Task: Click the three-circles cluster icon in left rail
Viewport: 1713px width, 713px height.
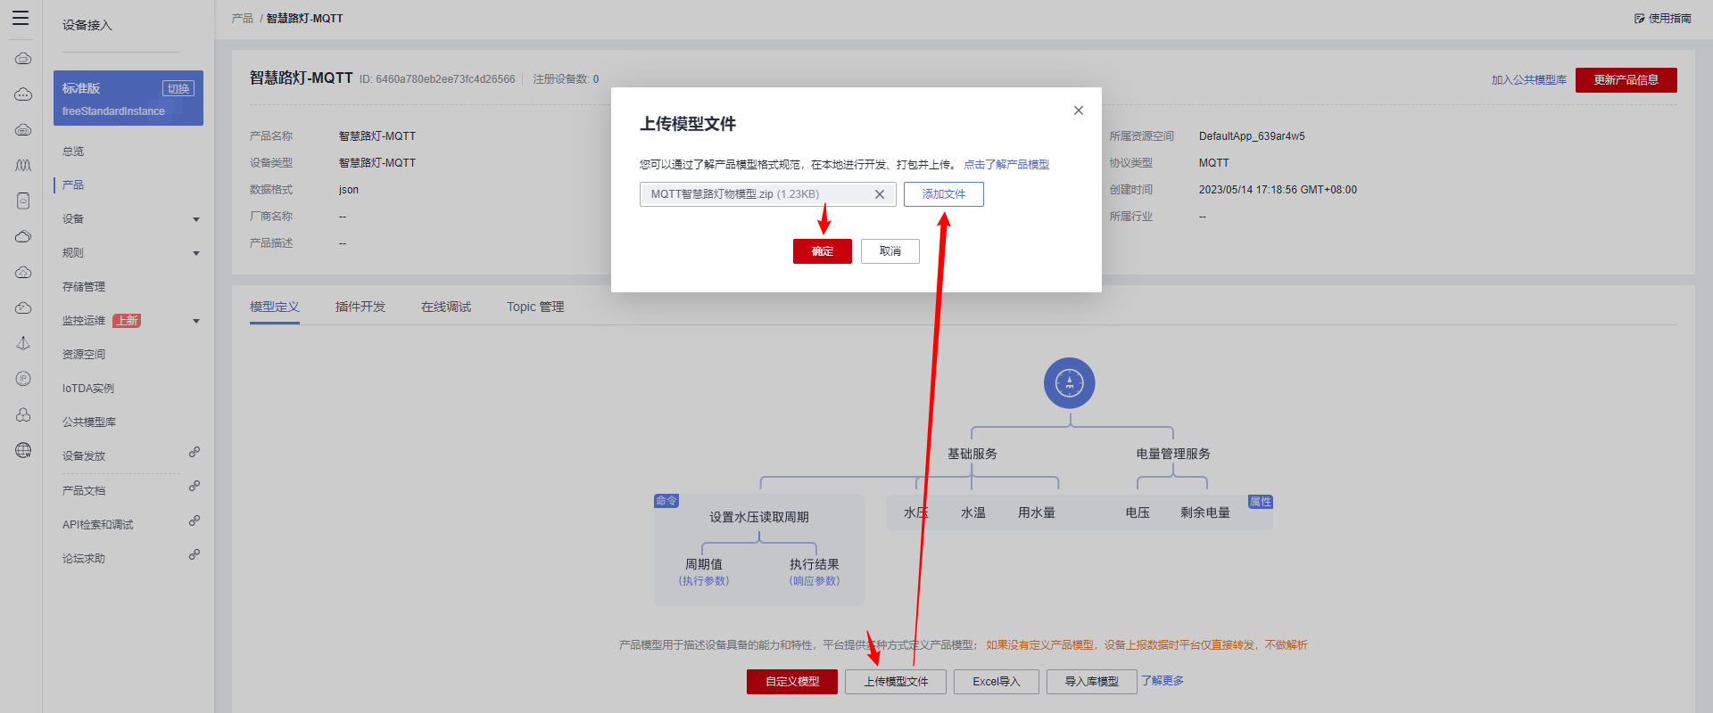Action: click(x=23, y=414)
